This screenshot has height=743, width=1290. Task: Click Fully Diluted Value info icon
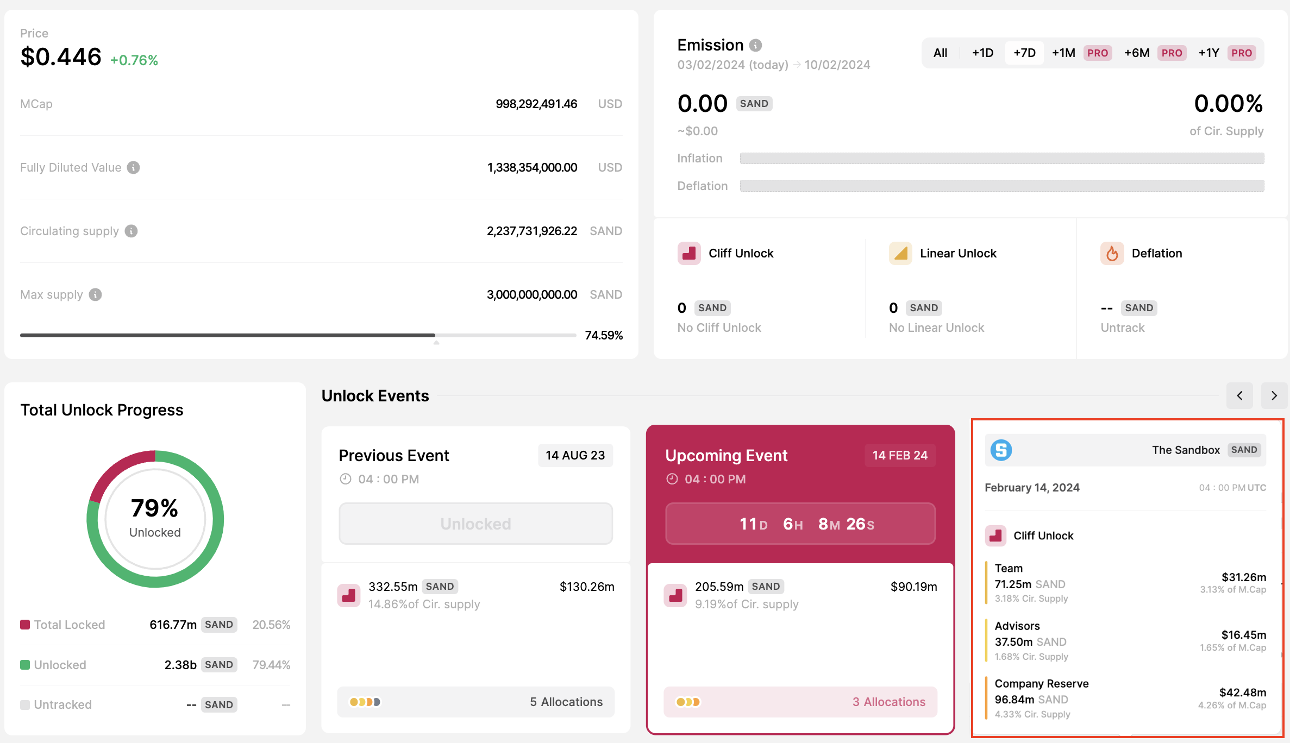tap(133, 167)
